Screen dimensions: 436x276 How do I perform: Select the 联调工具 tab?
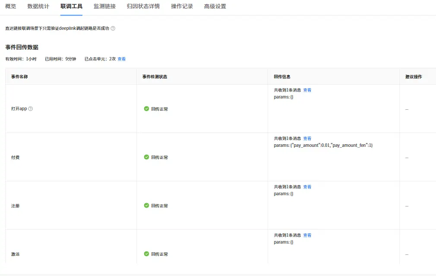tap(72, 6)
